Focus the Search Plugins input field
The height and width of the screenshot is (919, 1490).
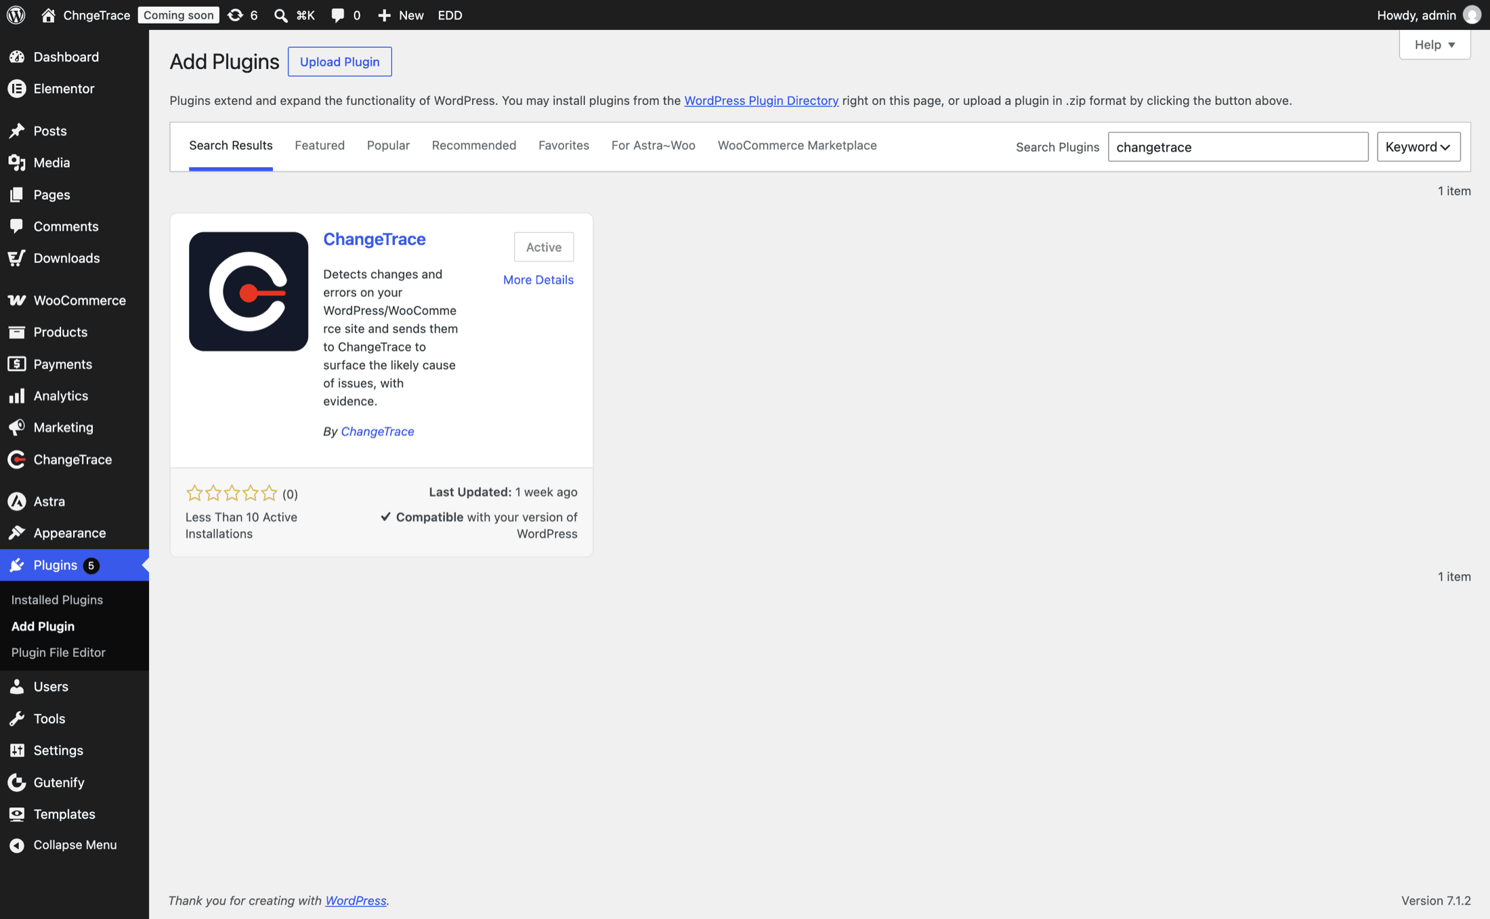[x=1238, y=147]
